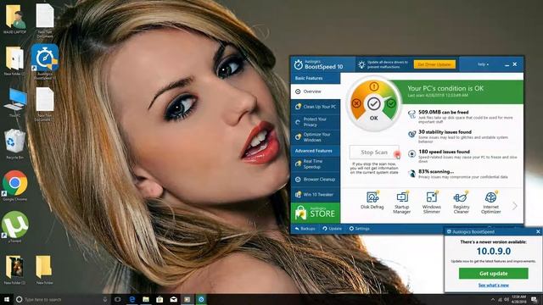The width and height of the screenshot is (543, 305).
Task: Click the Stop Scan button
Action: pyautogui.click(x=374, y=152)
